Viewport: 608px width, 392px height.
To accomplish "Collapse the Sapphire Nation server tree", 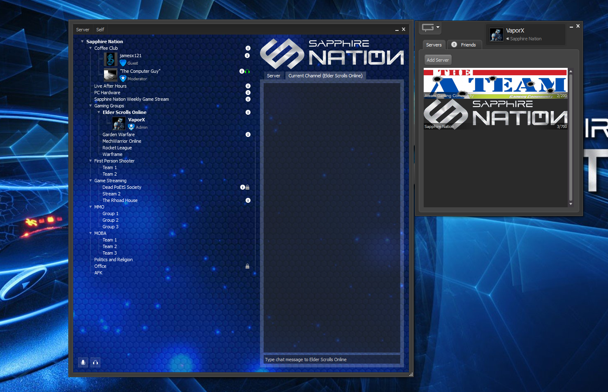I will click(x=82, y=42).
